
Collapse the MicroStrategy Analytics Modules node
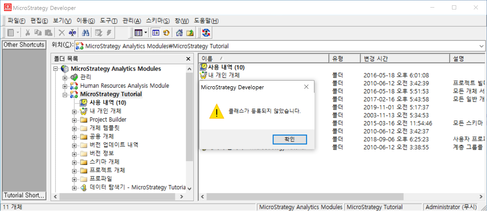click(x=55, y=69)
